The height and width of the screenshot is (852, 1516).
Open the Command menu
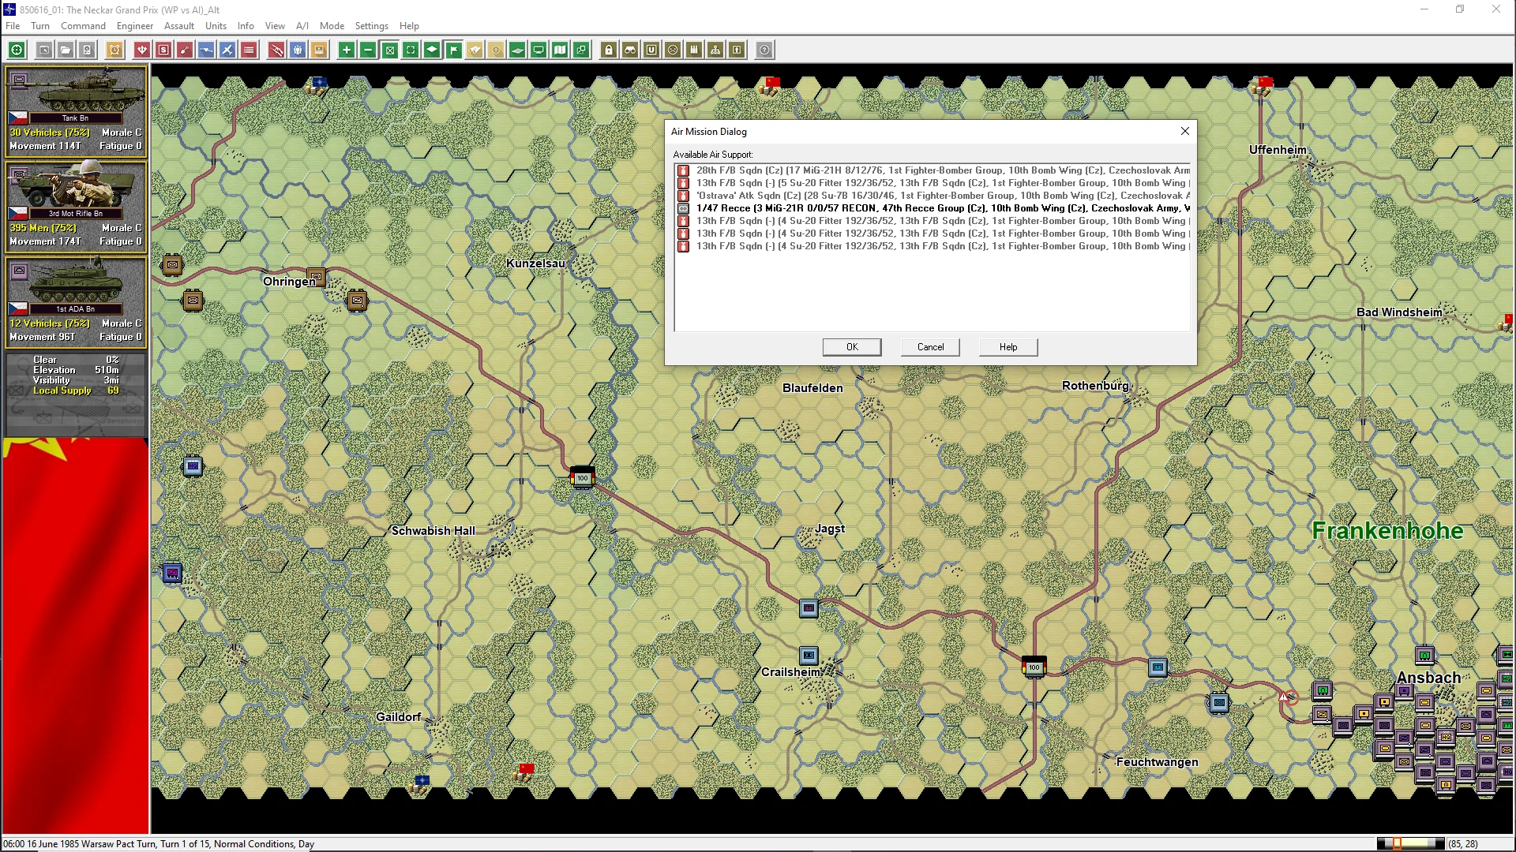[83, 26]
